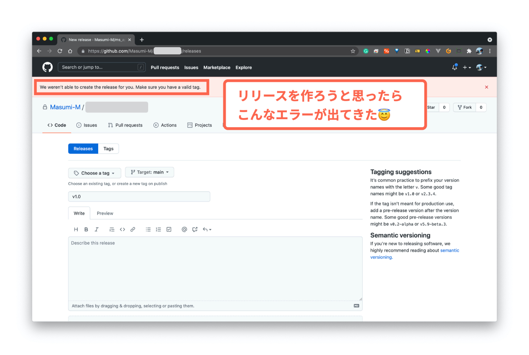
Task: Open Chrome profile avatar in toolbar
Action: pos(480,51)
